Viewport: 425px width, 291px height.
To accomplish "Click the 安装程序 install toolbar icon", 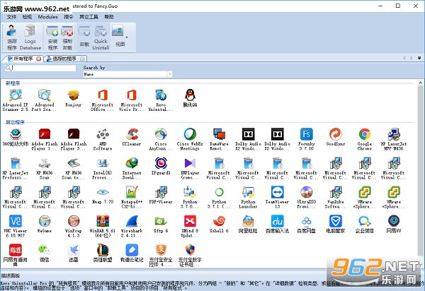I will point(52,37).
